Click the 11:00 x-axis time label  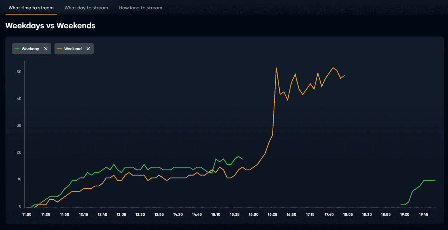[x=27, y=215]
